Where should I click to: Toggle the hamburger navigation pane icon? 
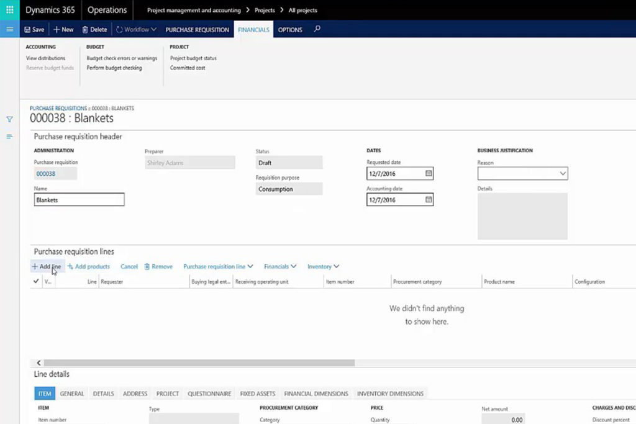click(x=10, y=29)
